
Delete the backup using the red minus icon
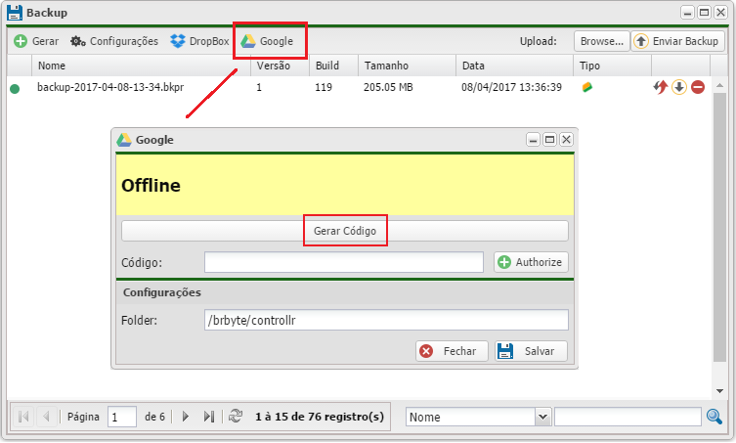(x=698, y=87)
